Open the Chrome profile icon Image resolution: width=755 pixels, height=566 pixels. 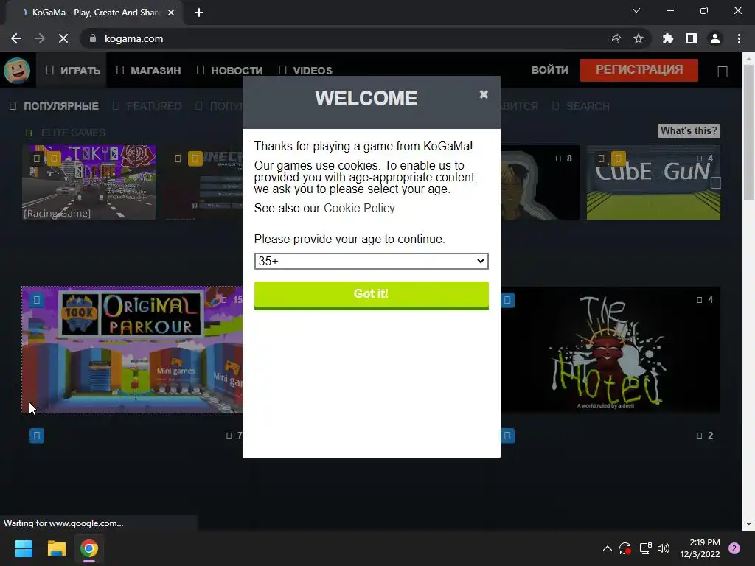(x=715, y=38)
